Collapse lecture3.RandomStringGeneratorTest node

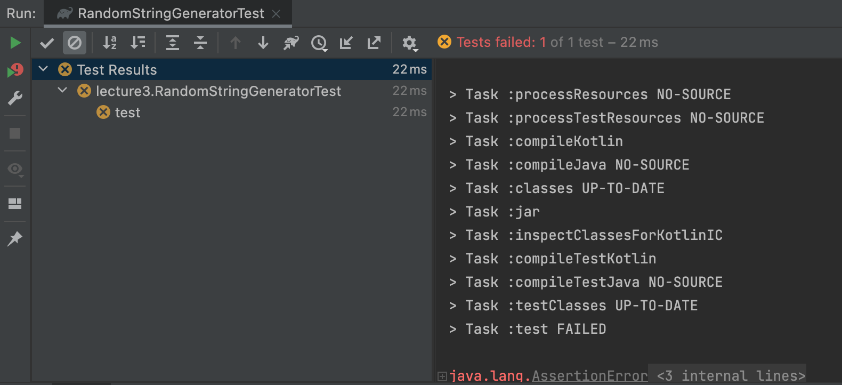point(62,91)
